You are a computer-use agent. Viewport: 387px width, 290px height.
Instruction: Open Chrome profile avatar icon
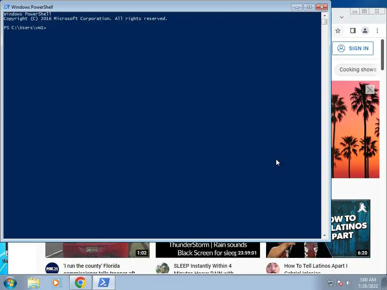[365, 31]
